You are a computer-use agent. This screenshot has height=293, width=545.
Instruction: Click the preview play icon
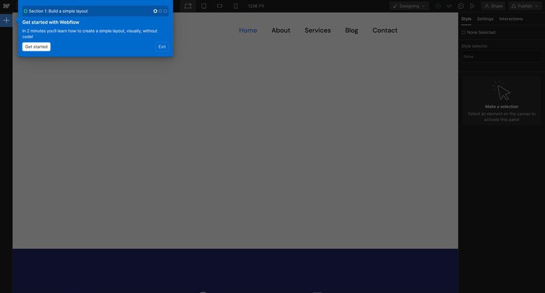click(472, 6)
